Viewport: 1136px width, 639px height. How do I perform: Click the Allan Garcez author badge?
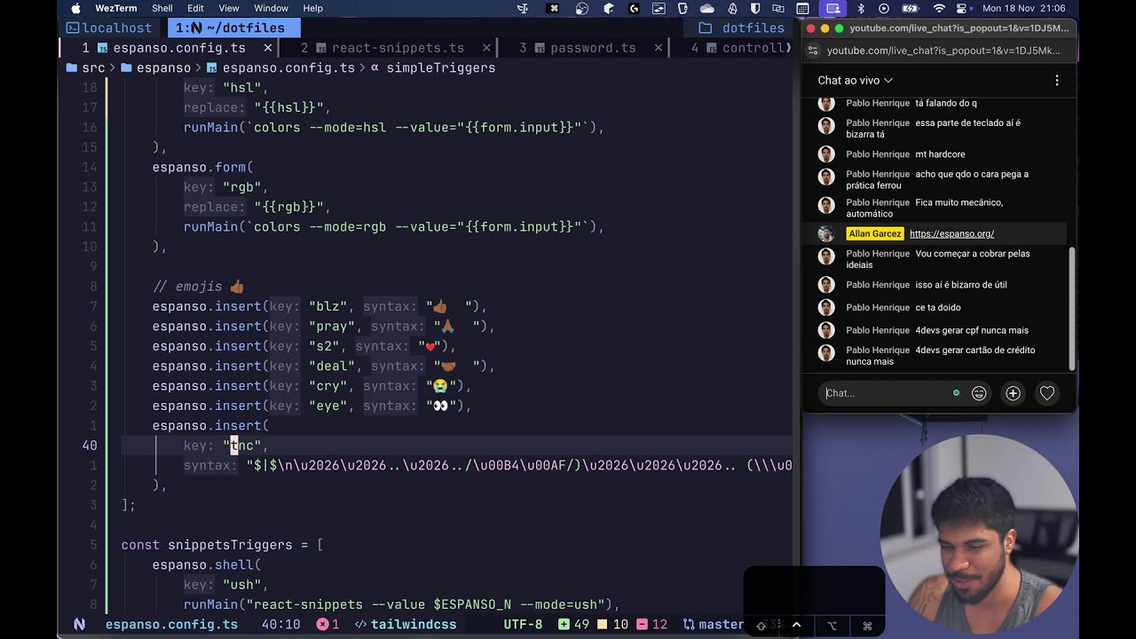[874, 233]
